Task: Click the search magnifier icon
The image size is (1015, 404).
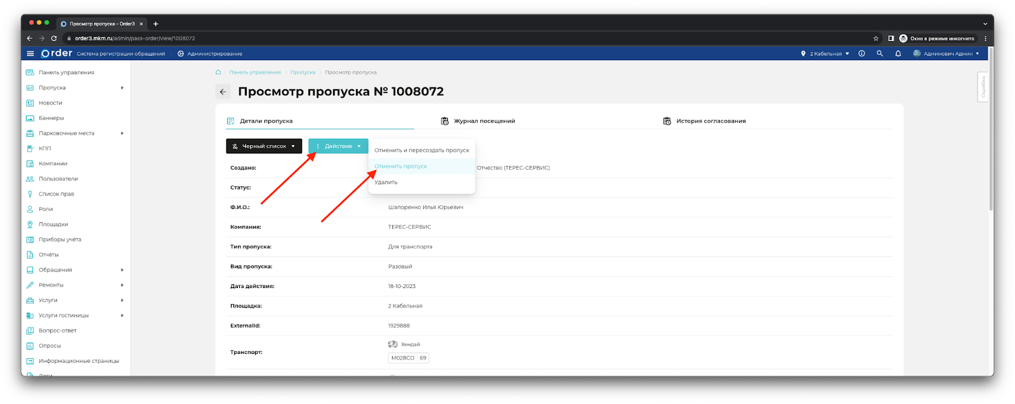Action: click(x=879, y=54)
